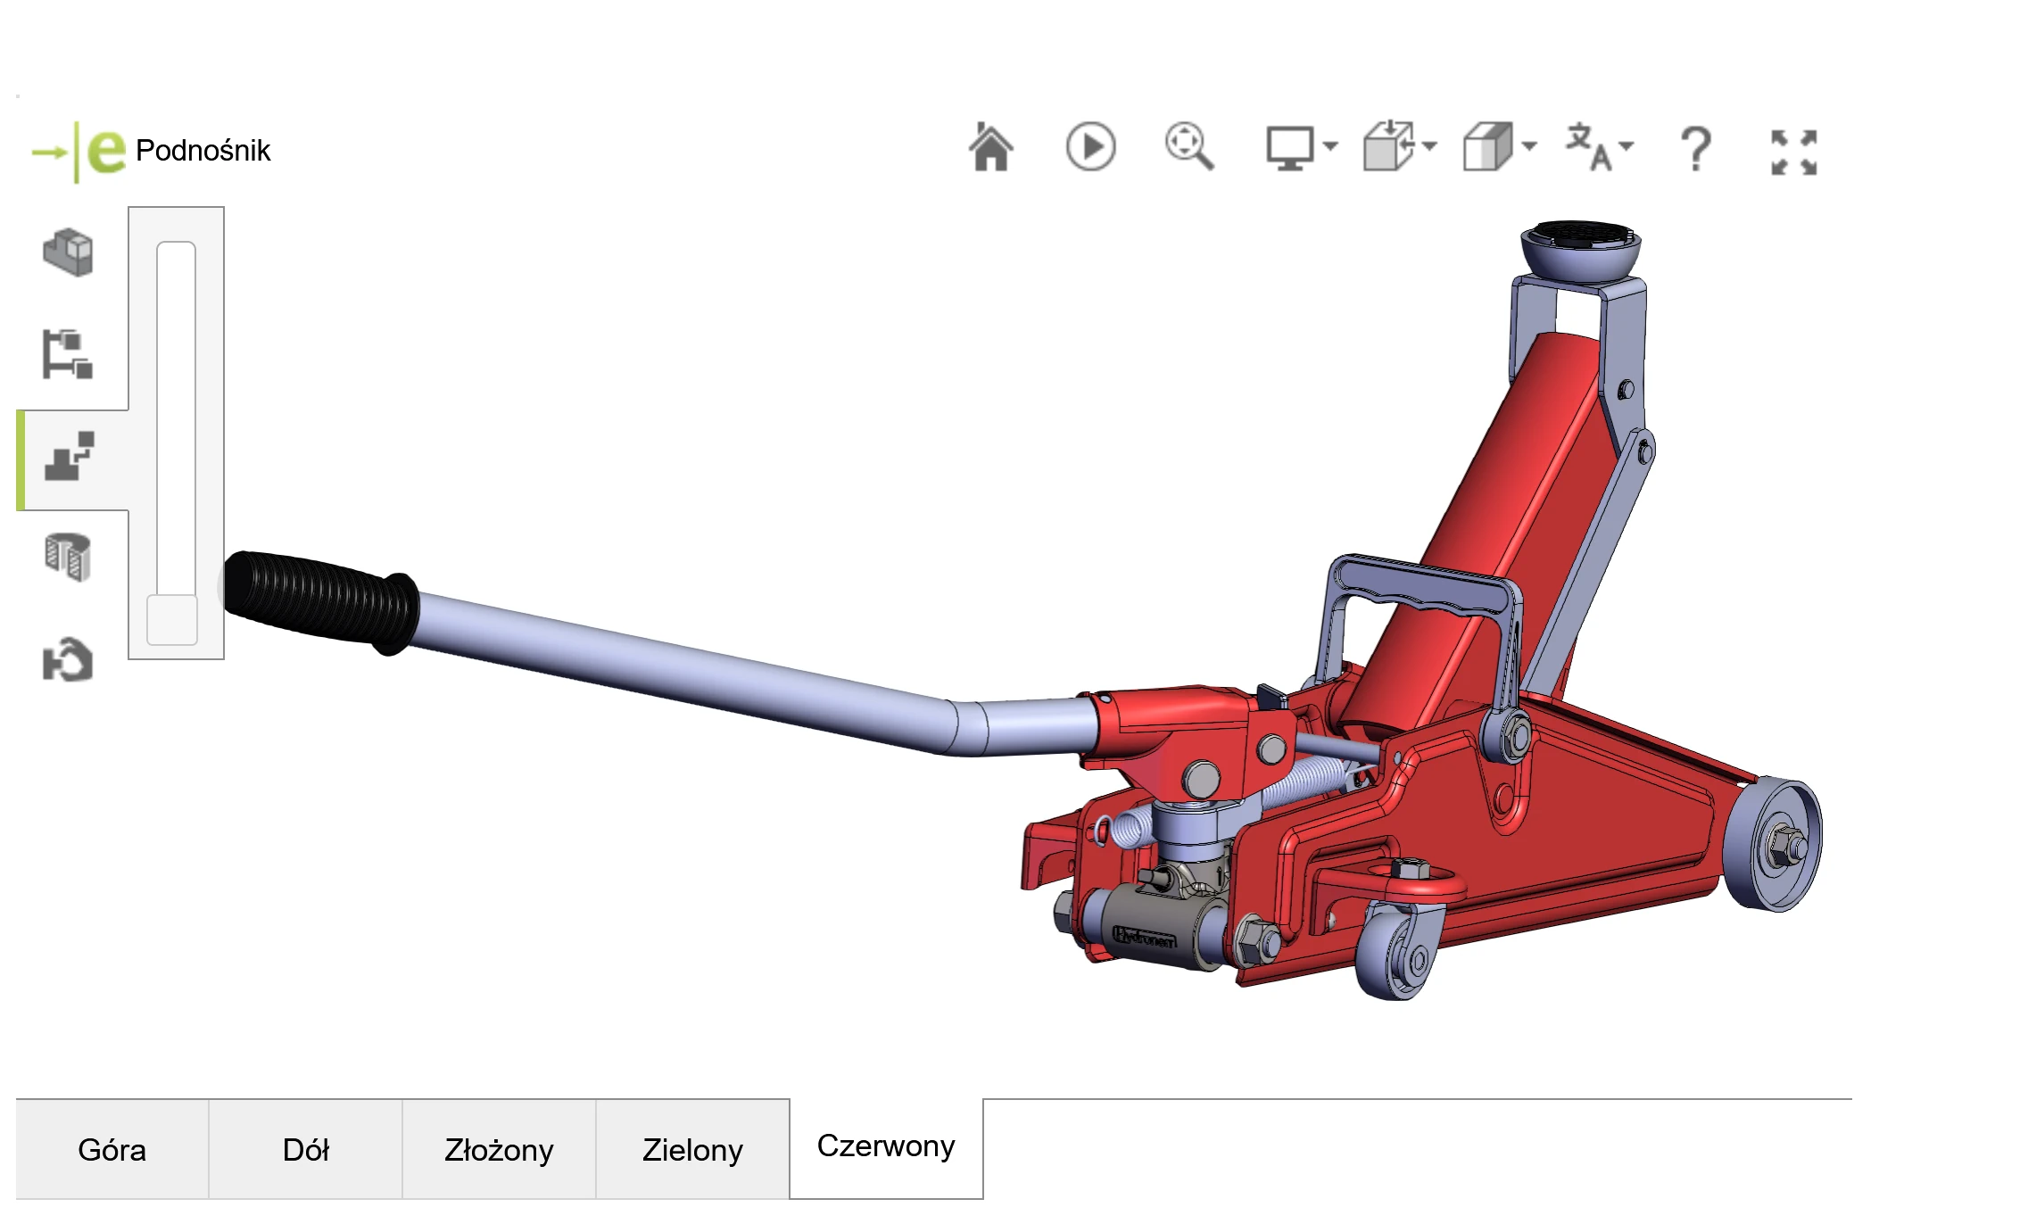This screenshot has width=2028, height=1224.
Task: Click the display monitor icon in the toolbar
Action: (1290, 148)
